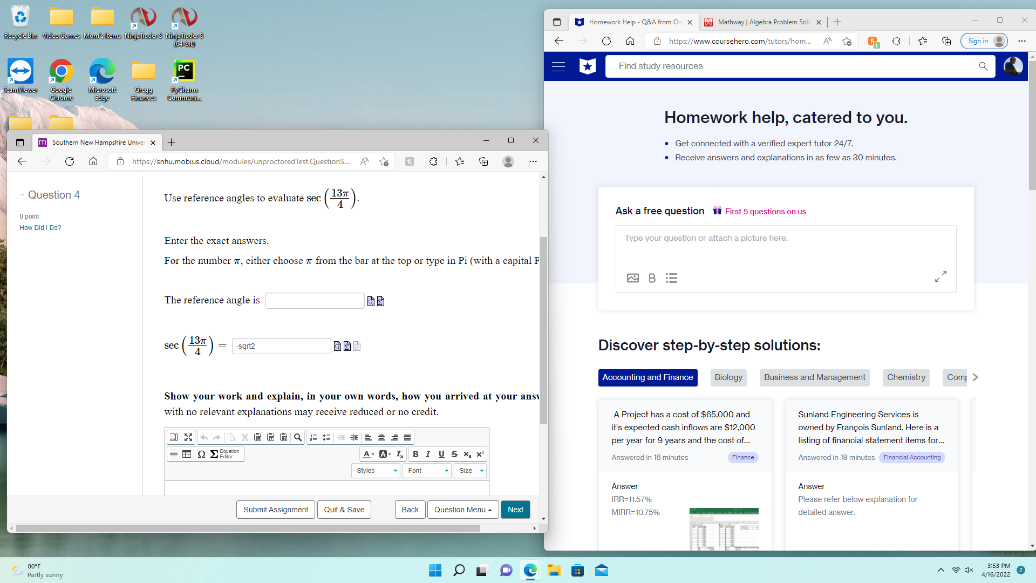Viewport: 1036px width, 583px height.
Task: Expand the Question Menu
Action: coord(462,509)
